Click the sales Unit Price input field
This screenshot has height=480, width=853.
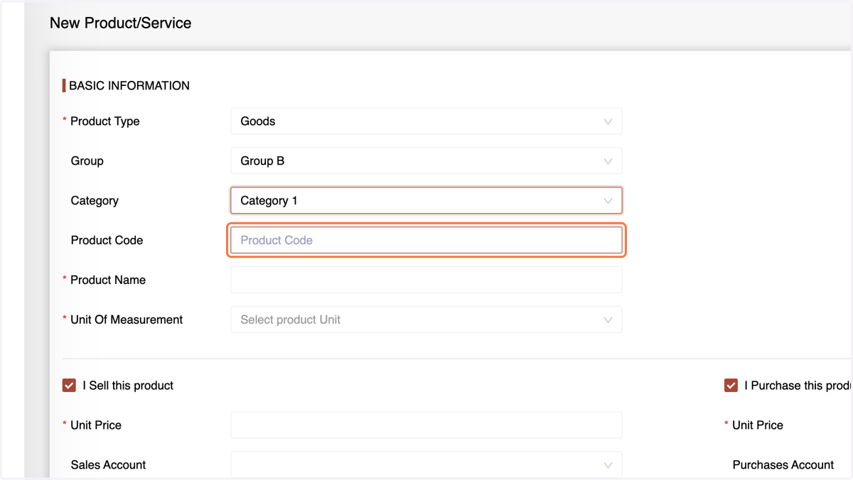(426, 425)
